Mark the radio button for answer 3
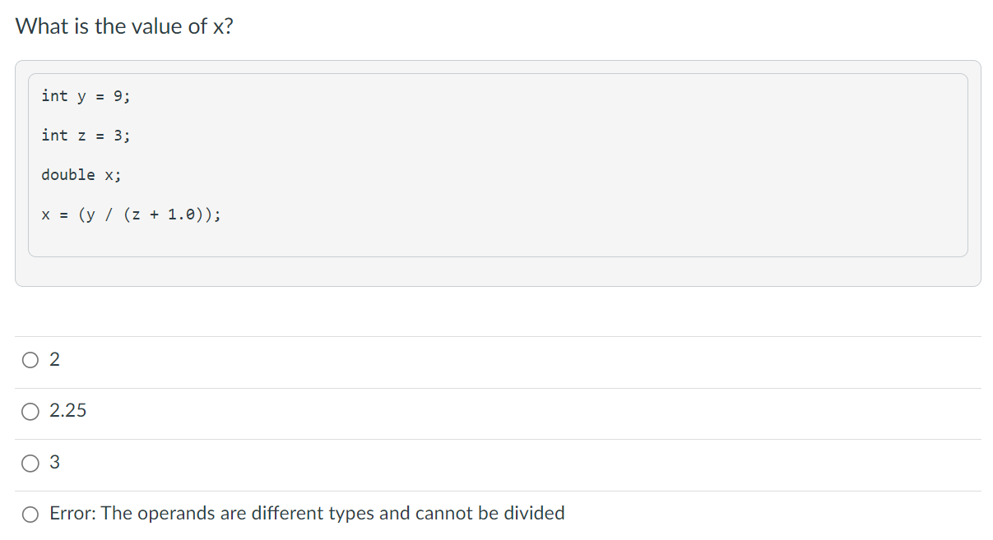993x540 pixels. coord(30,463)
